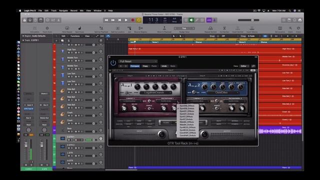Open the Mix menu
The image size is (320, 180).
[81, 10]
